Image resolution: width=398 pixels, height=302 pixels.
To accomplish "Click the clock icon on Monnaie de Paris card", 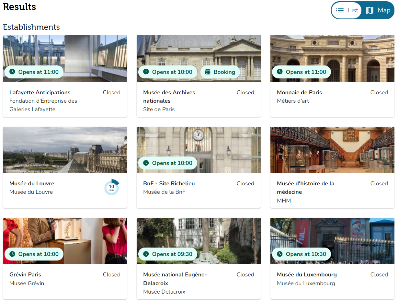I will pos(280,72).
